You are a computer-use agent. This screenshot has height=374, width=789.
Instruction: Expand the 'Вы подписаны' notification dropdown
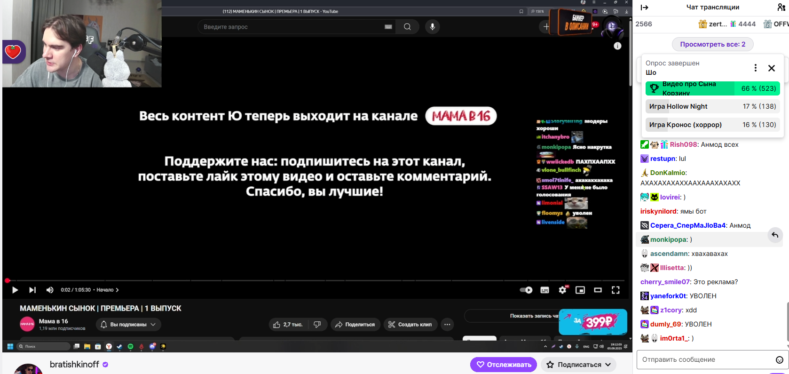(128, 325)
